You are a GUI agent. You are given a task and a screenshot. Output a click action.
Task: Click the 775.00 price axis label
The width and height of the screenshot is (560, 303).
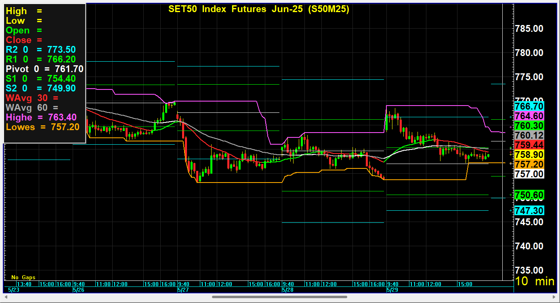coord(529,77)
